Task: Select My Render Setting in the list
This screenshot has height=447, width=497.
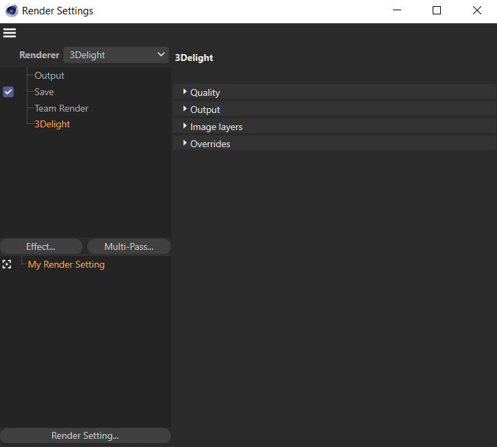Action: click(x=66, y=264)
